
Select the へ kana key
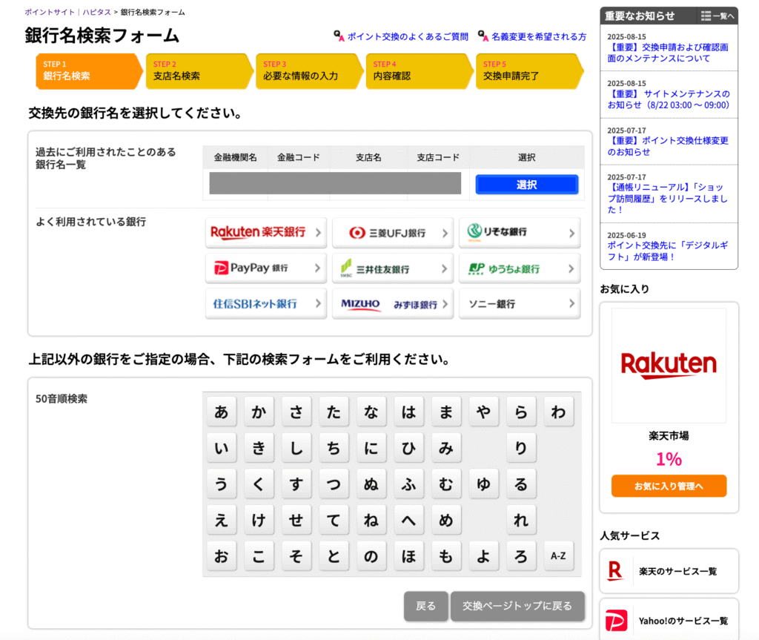[x=408, y=520]
